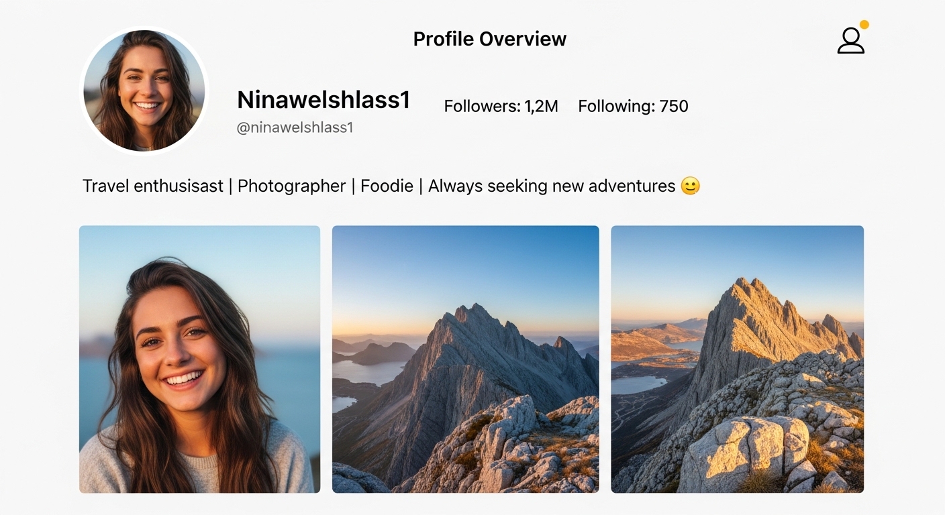
Task: Click the orange notification dot on account icon
Action: 864,25
